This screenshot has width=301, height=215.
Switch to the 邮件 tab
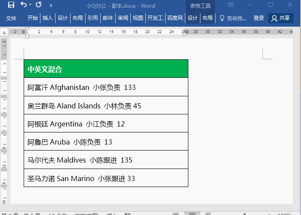tap(108, 18)
